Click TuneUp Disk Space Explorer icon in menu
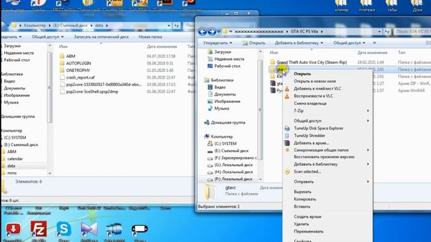Image resolution: width=431 pixels, height=242 pixels. [287, 128]
